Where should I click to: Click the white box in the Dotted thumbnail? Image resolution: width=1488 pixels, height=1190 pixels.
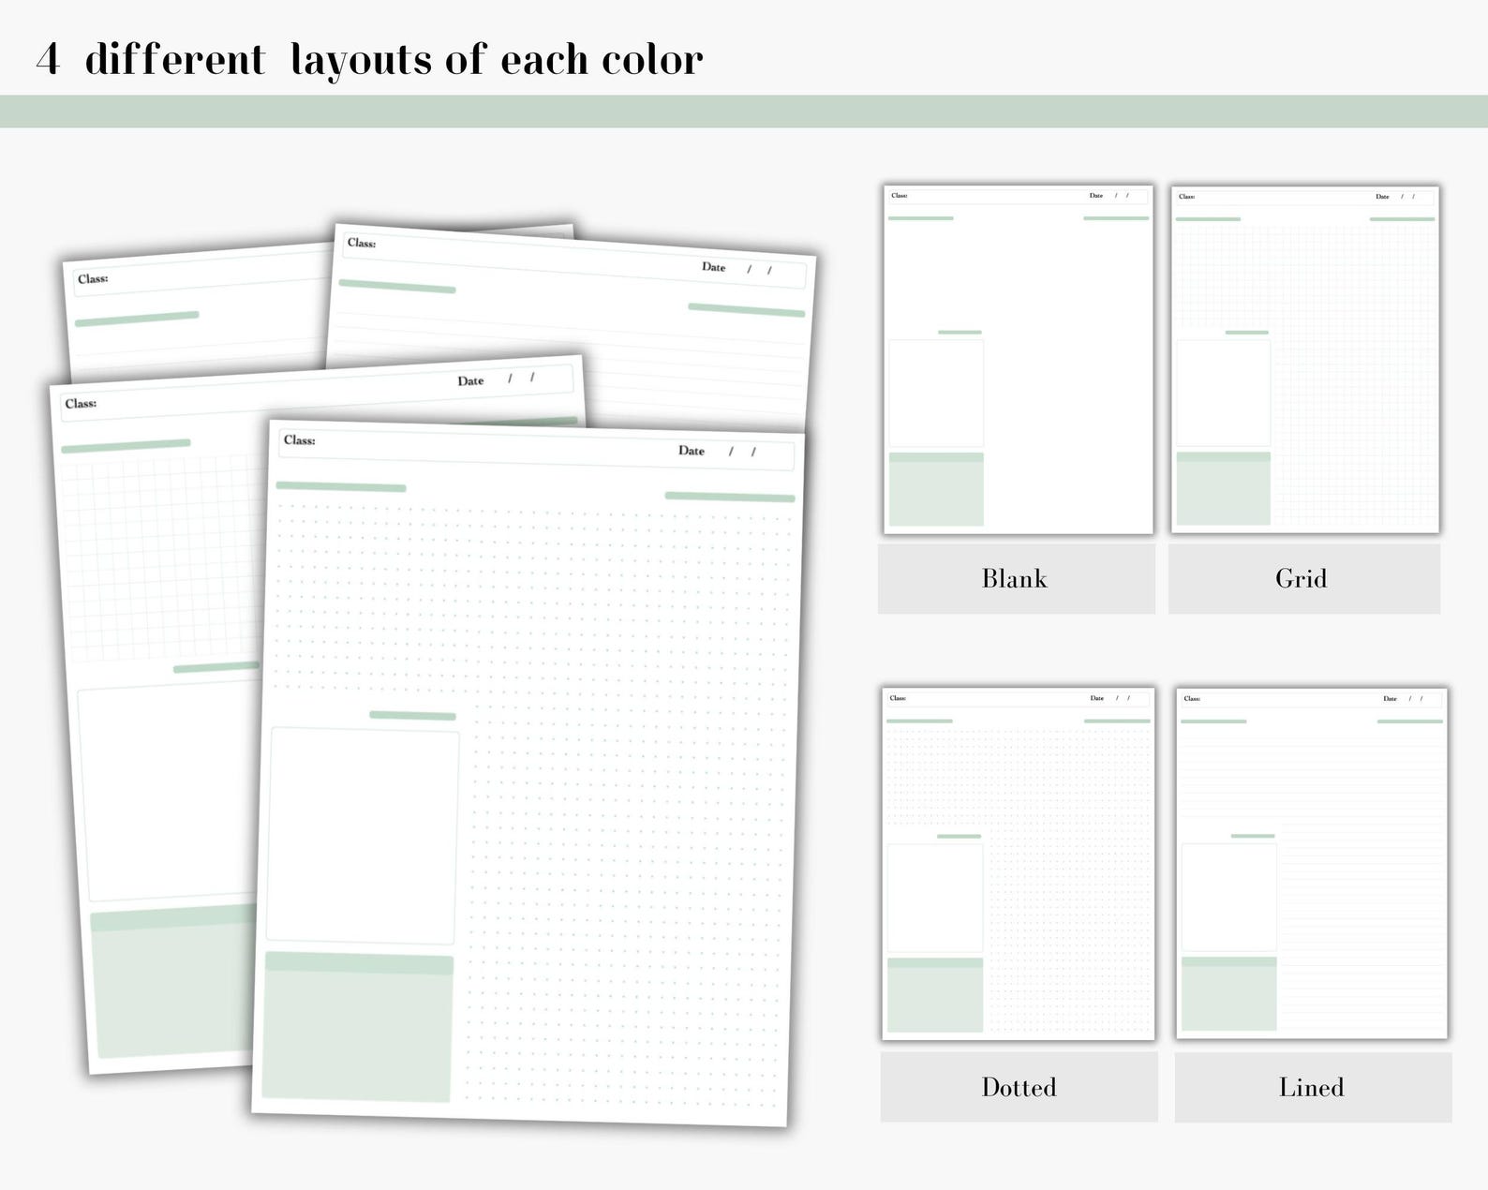(935, 899)
